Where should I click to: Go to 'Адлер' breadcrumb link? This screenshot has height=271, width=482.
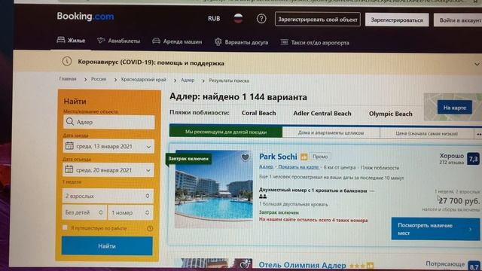pos(188,80)
